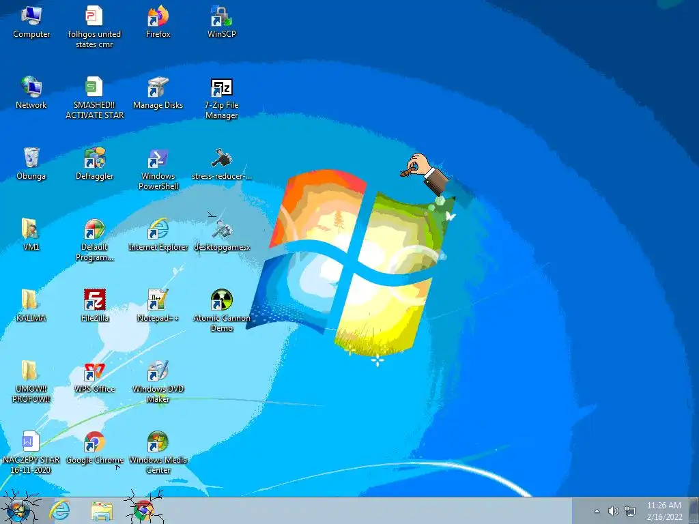Select the VM1 folder
The height and width of the screenshot is (524, 699).
pos(31,235)
